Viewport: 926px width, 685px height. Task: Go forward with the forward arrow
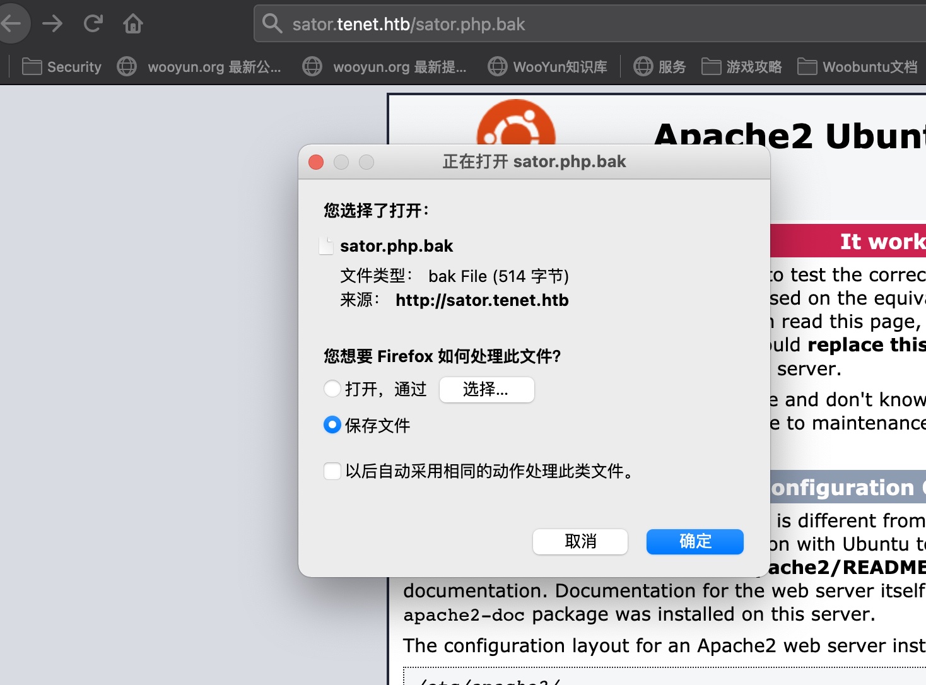(x=52, y=23)
